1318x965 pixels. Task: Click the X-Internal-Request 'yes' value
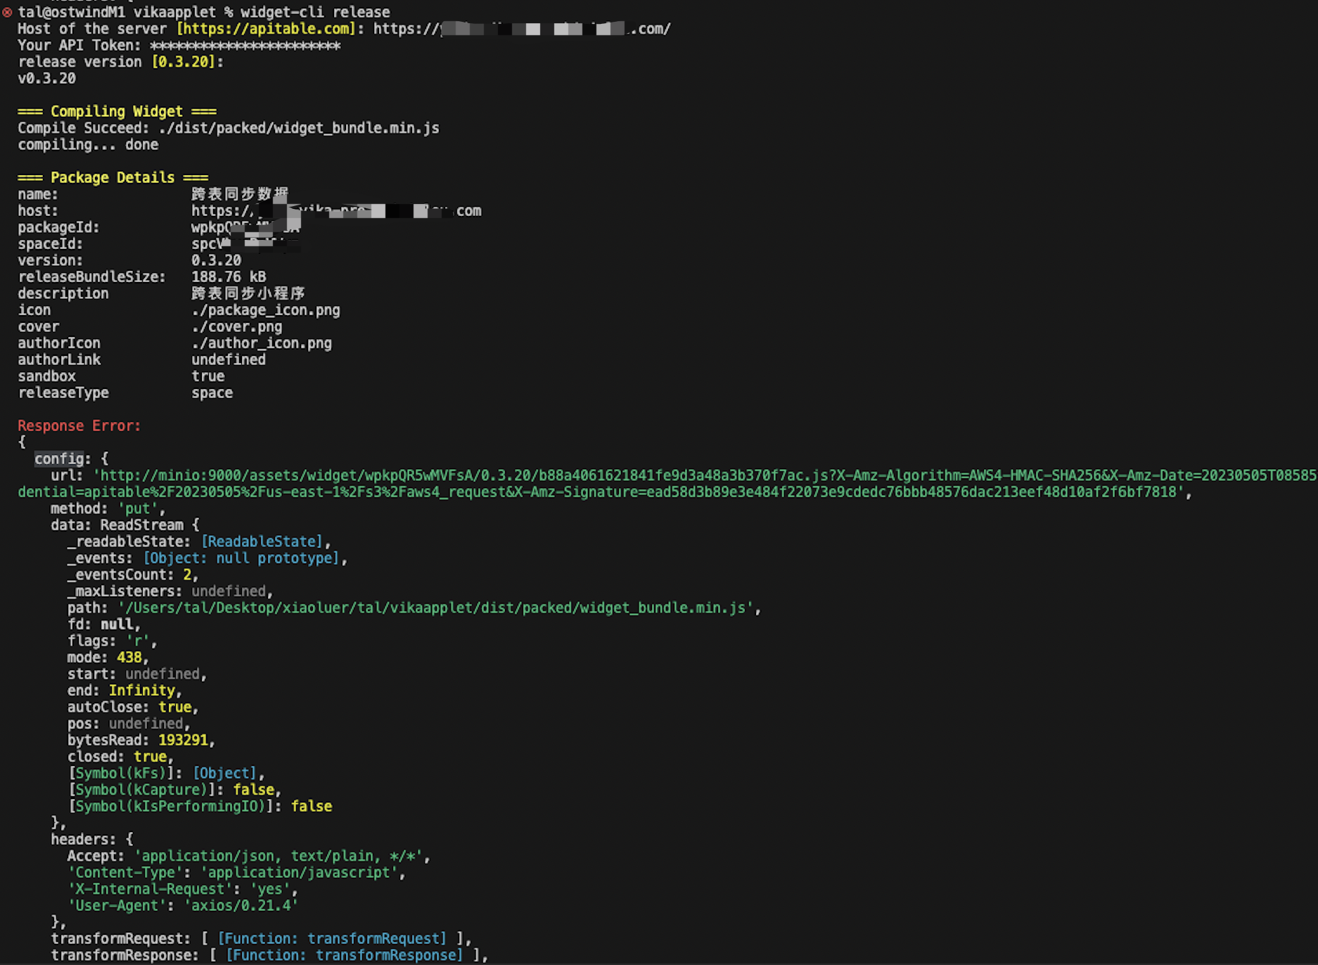270,889
